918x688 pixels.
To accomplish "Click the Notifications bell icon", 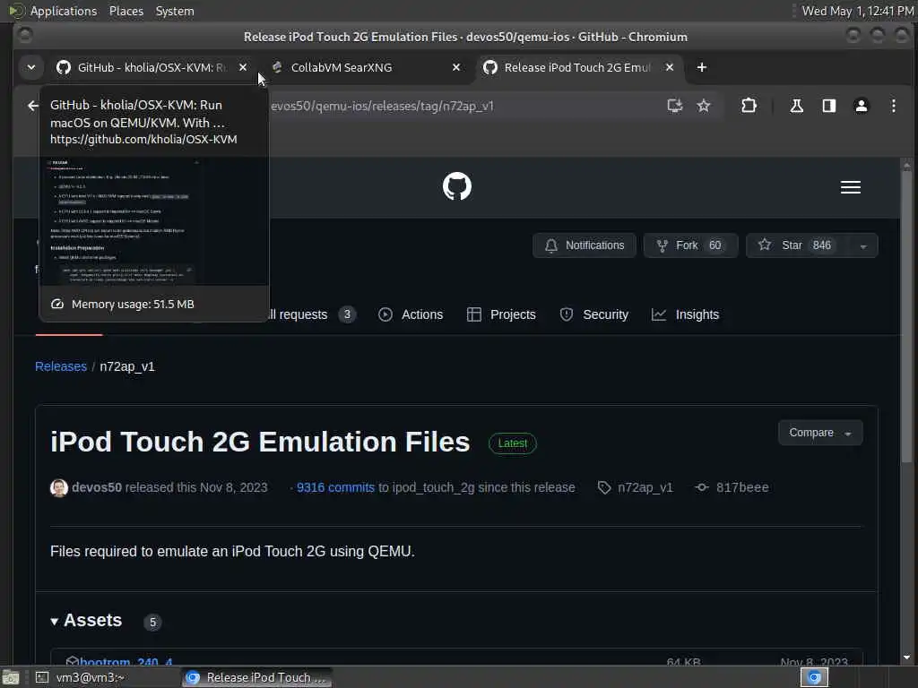I will (551, 245).
